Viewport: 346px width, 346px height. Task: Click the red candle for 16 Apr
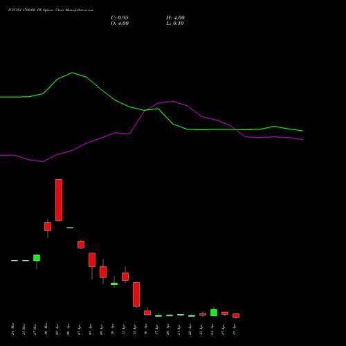tap(147, 313)
